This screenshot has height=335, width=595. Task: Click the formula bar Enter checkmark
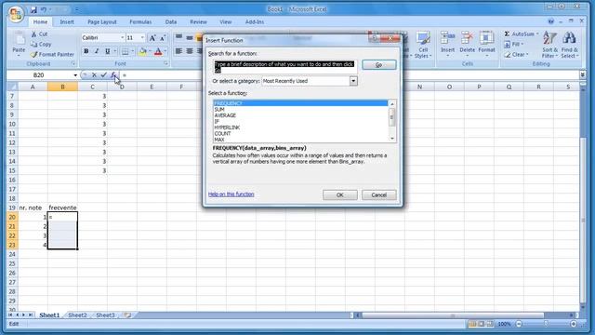coord(103,75)
